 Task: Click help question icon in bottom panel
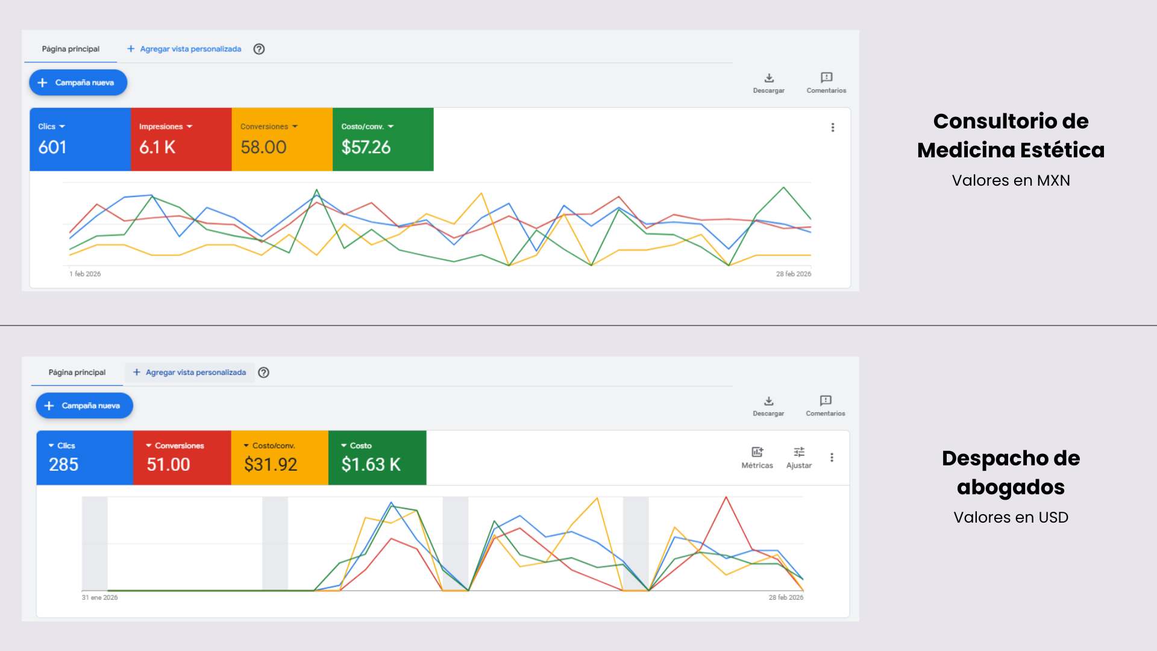[x=263, y=373]
